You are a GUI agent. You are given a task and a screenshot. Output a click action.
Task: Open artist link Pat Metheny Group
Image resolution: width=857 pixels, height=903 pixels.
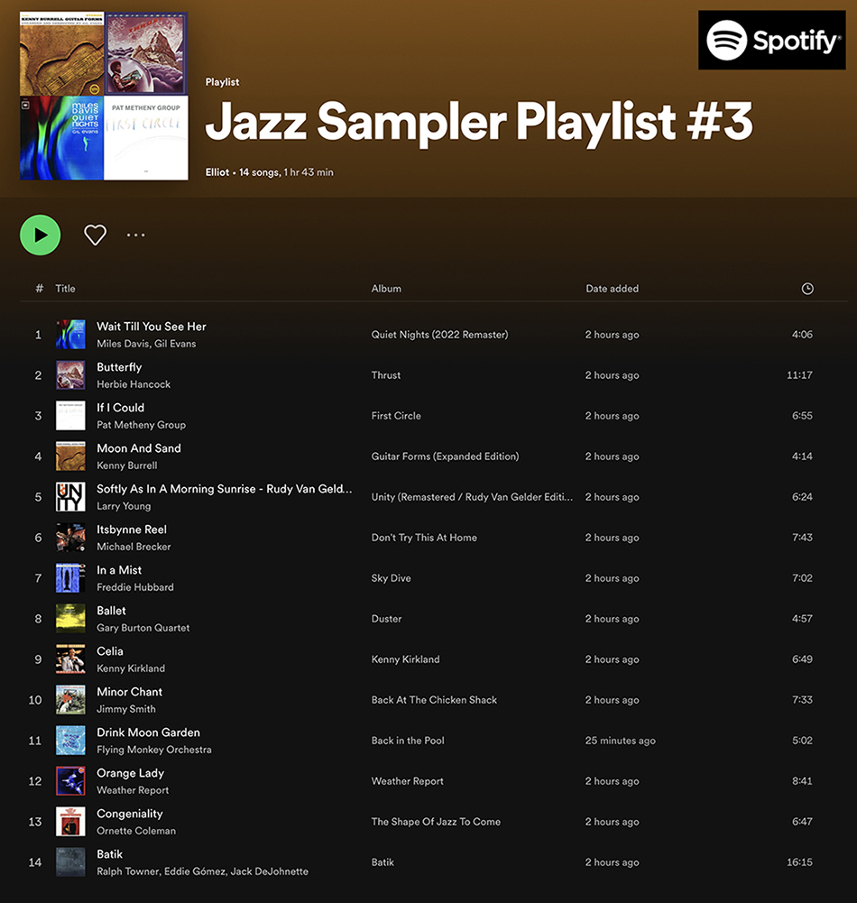click(141, 425)
